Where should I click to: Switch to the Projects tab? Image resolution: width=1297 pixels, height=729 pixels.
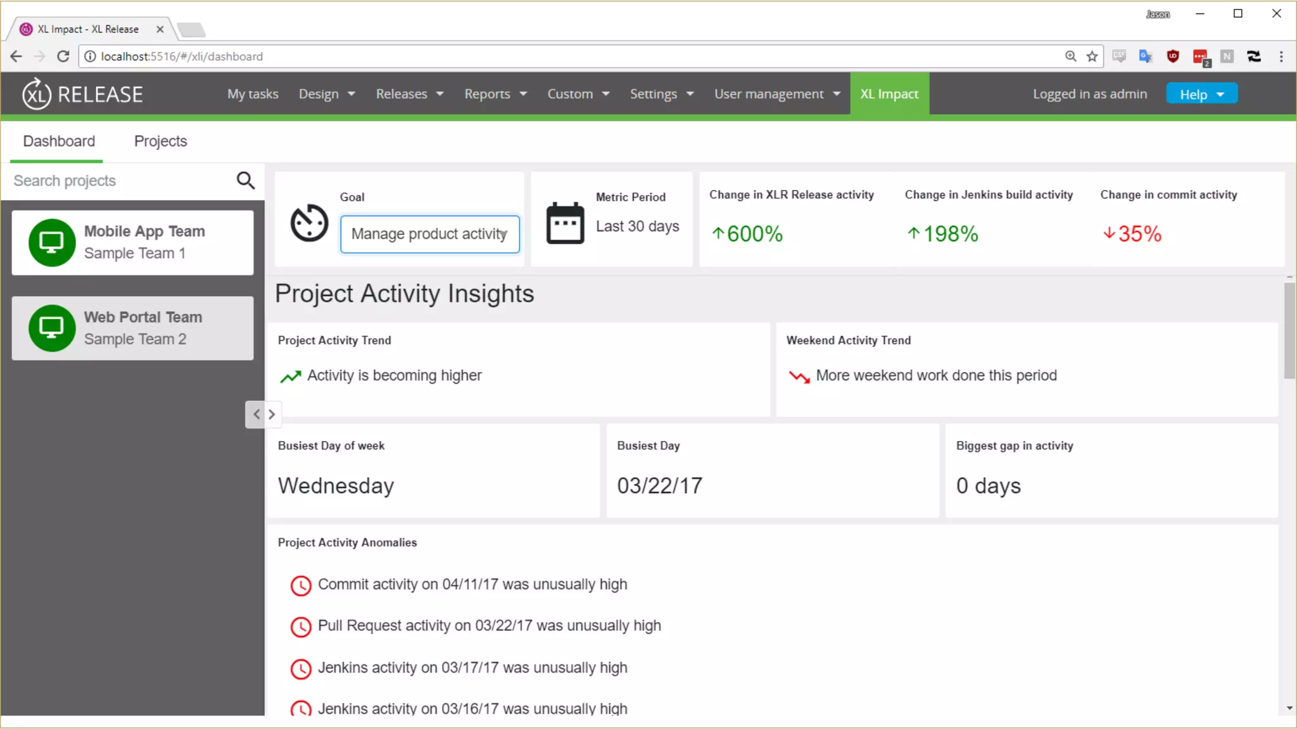point(160,141)
